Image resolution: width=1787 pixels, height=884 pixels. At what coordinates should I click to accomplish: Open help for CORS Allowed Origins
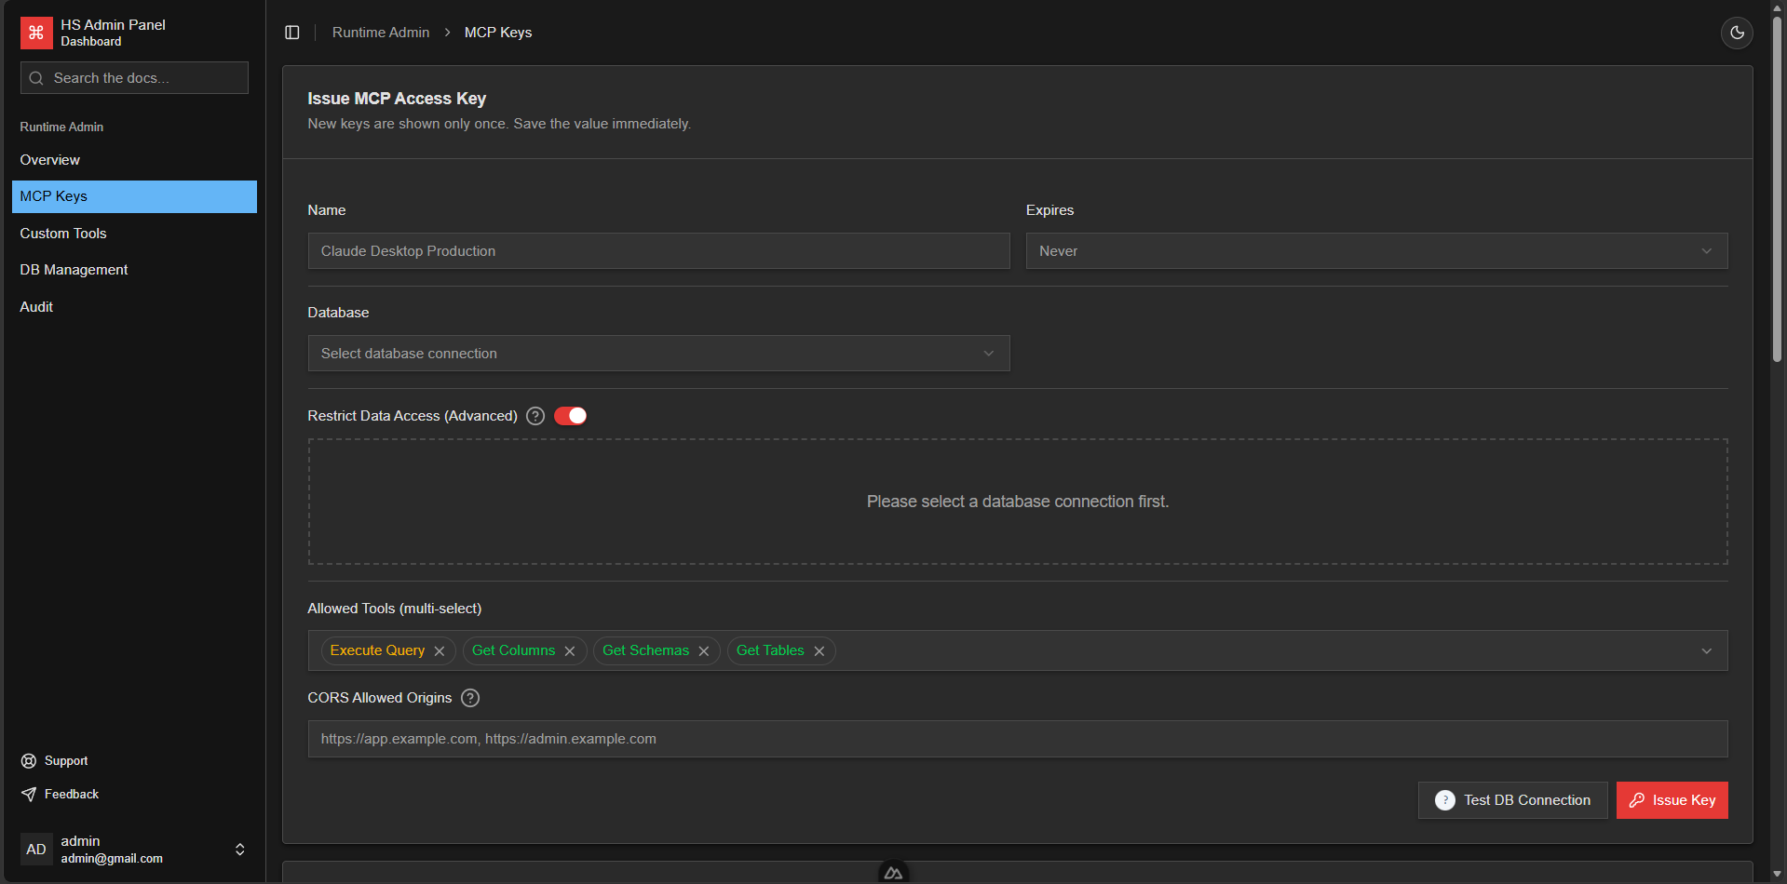pos(470,698)
